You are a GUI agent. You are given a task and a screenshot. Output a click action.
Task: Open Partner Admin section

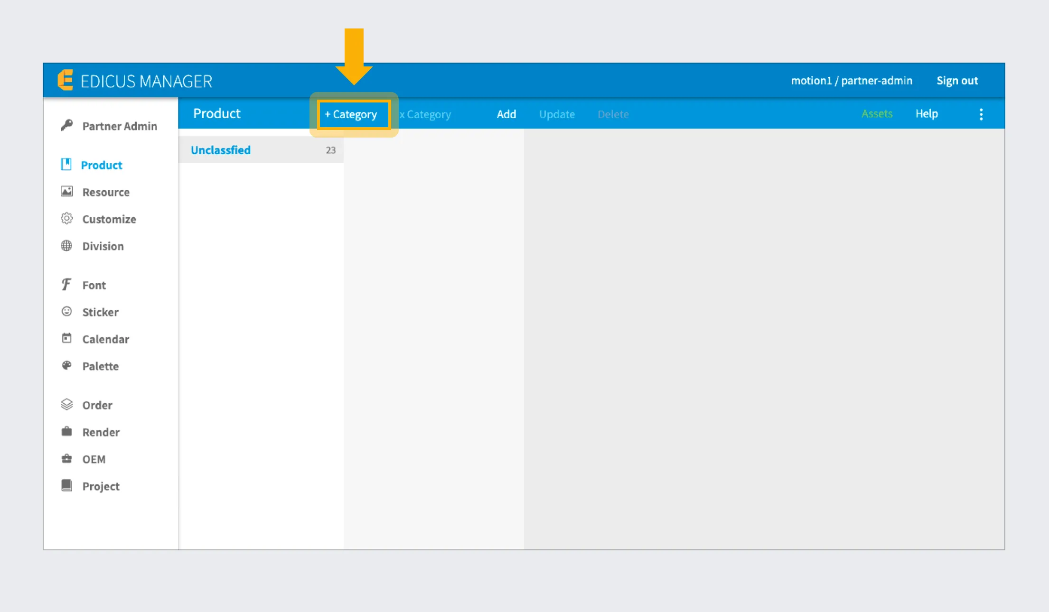120,126
